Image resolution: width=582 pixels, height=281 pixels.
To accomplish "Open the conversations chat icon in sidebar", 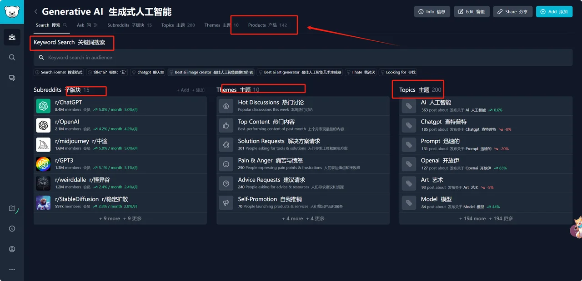I will coord(12,78).
